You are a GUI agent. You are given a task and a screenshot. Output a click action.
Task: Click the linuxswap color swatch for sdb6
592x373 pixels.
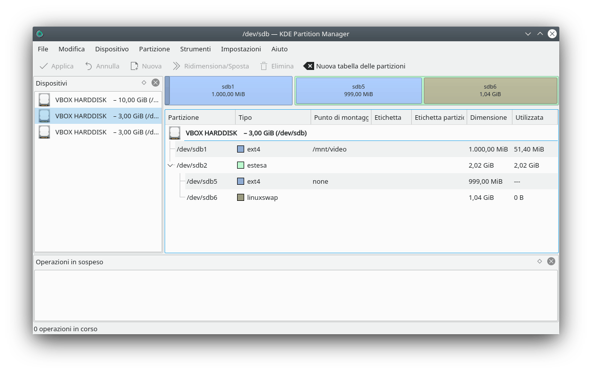click(x=241, y=197)
